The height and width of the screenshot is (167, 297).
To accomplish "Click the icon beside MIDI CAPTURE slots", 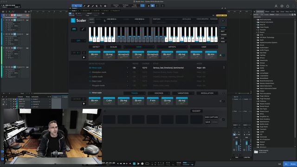I will (x=223, y=120).
